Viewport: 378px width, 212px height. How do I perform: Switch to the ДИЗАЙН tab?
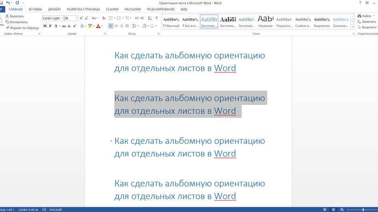54,9
